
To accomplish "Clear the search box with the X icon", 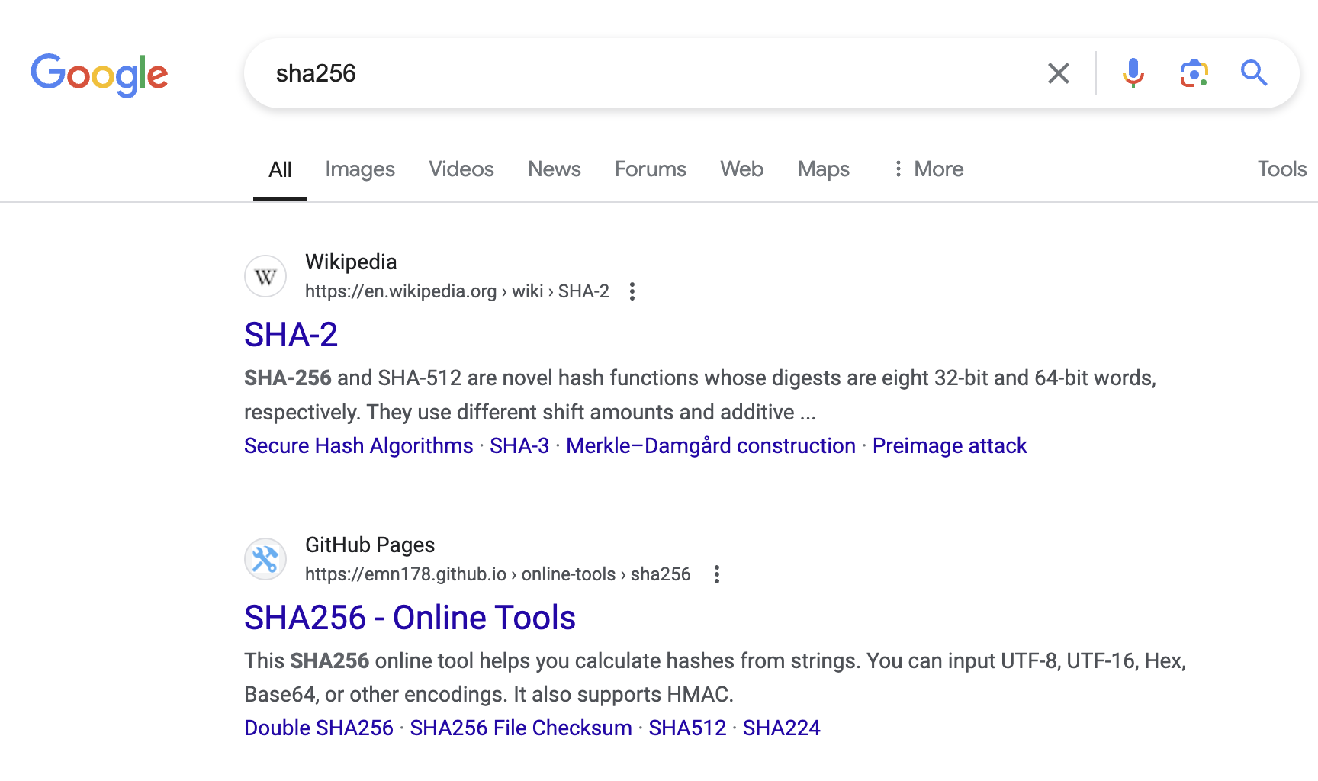I will tap(1059, 73).
